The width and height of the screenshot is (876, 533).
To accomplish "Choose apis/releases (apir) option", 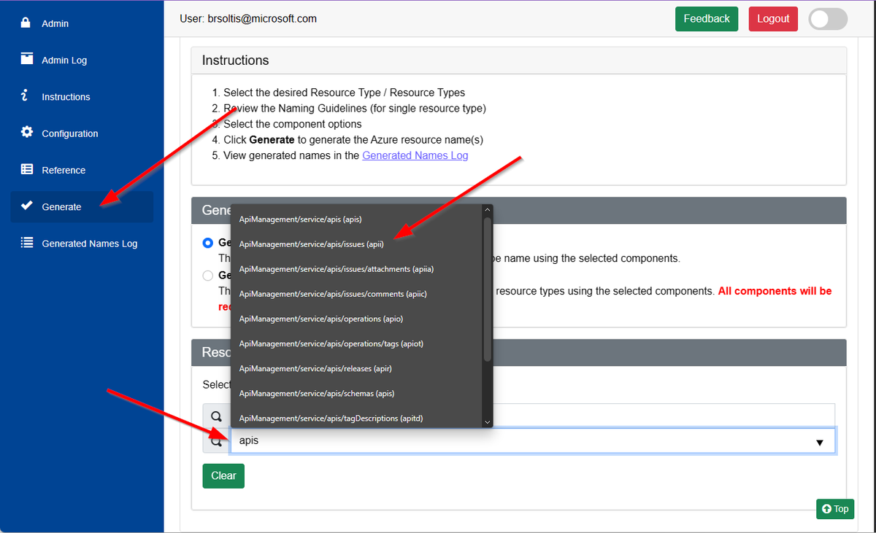I will tap(356, 368).
